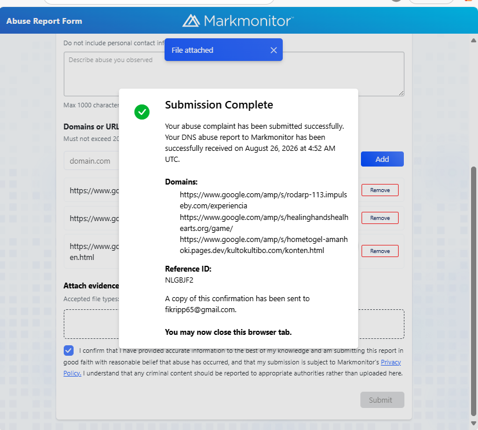Focus the Describe abuse text area
Screen dimensions: 478x430
pos(234,74)
